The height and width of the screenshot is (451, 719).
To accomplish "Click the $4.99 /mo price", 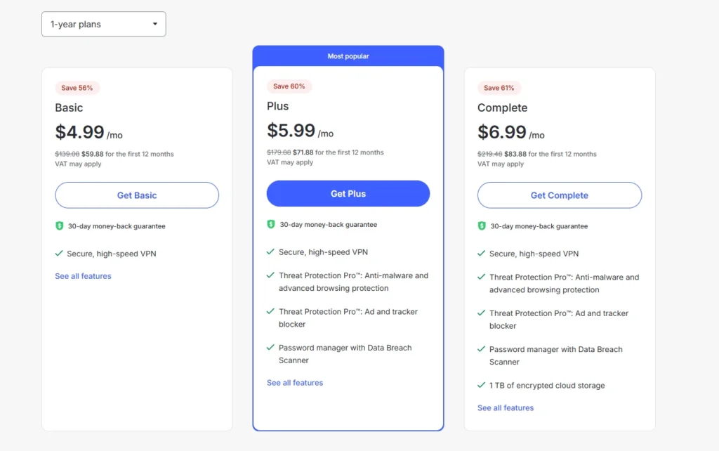I will coord(89,132).
